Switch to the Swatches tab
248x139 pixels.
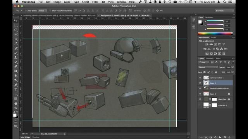[x=209, y=17]
